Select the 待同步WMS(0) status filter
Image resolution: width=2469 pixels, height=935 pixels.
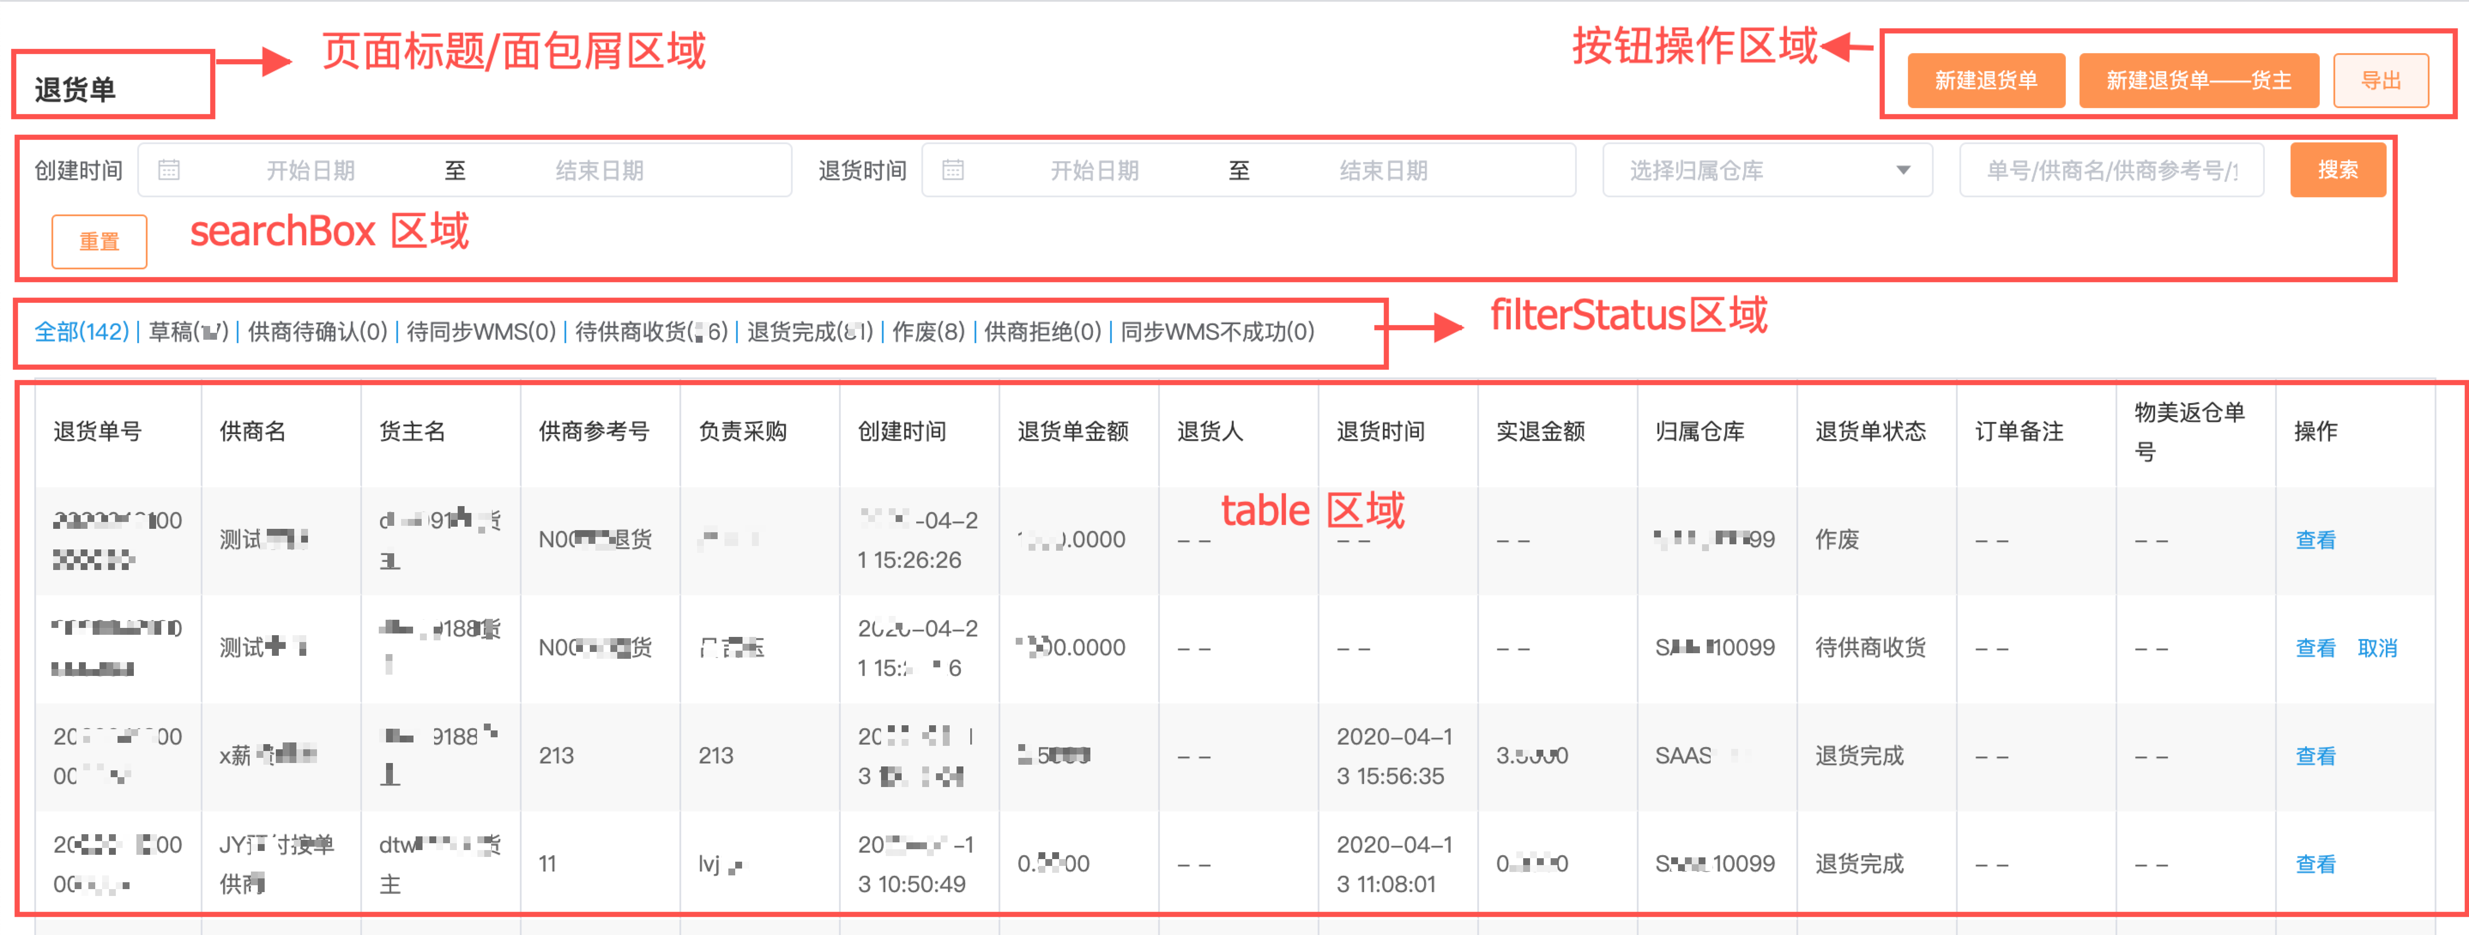coord(481,332)
